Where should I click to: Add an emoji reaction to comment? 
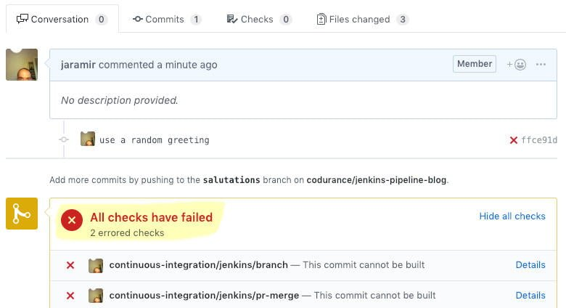517,65
